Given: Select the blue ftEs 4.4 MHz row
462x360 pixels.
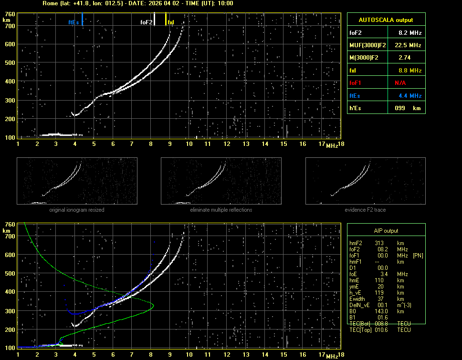Looking at the screenshot, I should (386, 95).
